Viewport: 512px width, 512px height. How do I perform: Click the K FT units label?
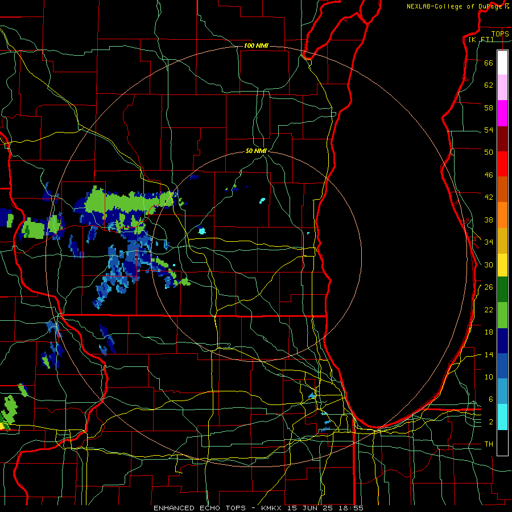point(481,39)
